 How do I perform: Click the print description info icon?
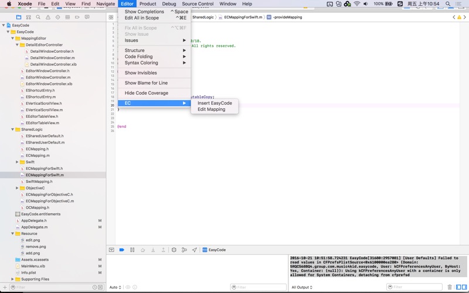(x=135, y=287)
